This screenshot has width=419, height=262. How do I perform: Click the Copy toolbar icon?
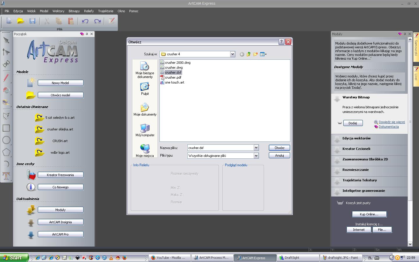coord(59,21)
